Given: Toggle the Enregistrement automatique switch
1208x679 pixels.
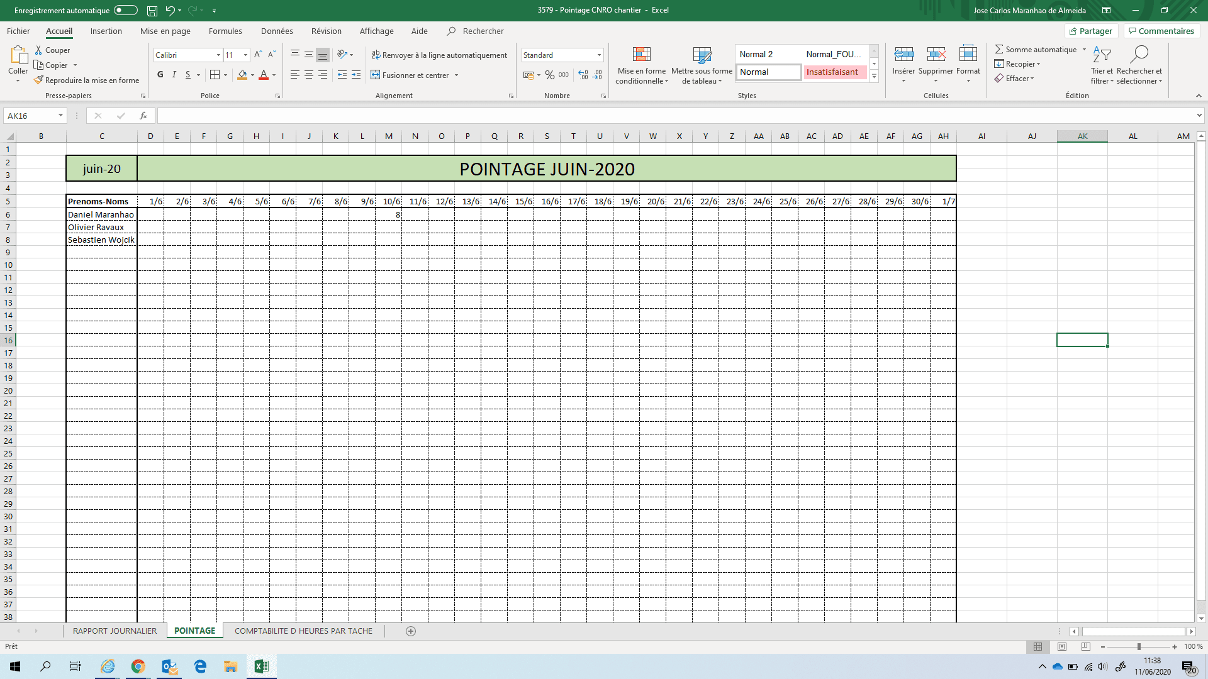Looking at the screenshot, I should tap(126, 10).
